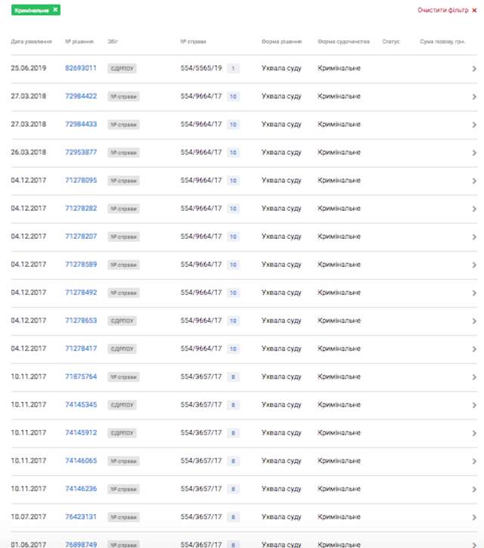
Task: Remove the green Кримінальне filter tag
Action: click(x=55, y=11)
